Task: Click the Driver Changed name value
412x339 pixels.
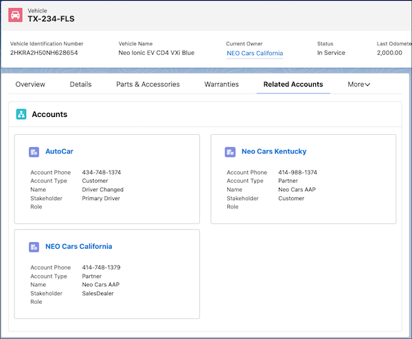Action: (103, 190)
